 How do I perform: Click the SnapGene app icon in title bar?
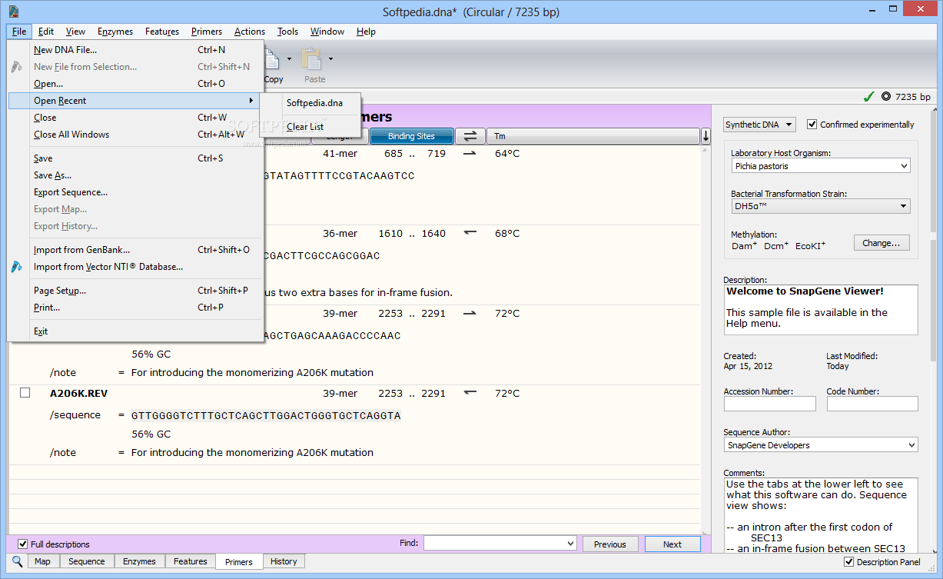click(x=14, y=12)
